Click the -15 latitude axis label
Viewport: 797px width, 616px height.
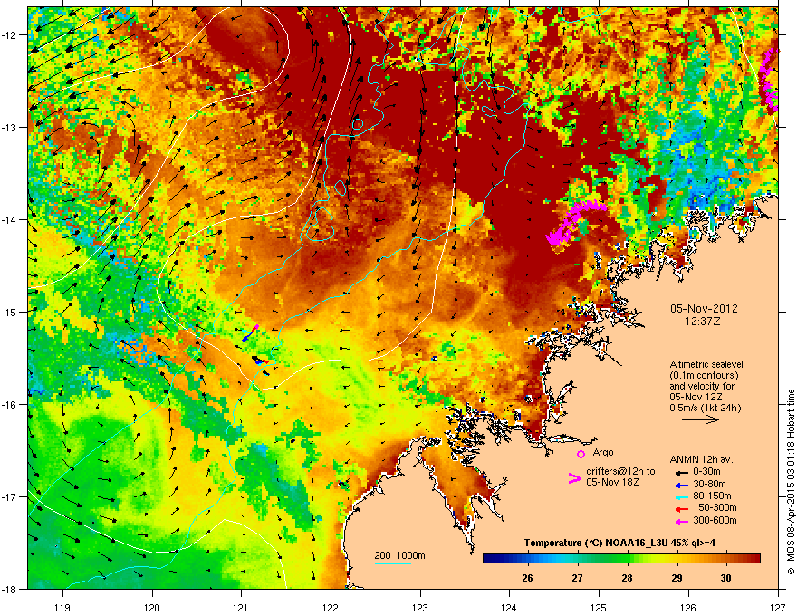tap(9, 312)
